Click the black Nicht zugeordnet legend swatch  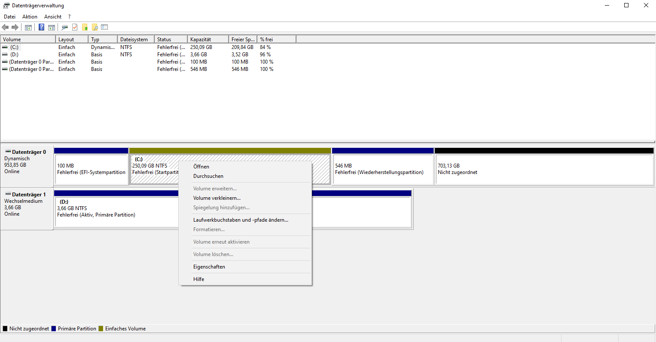pyautogui.click(x=5, y=329)
